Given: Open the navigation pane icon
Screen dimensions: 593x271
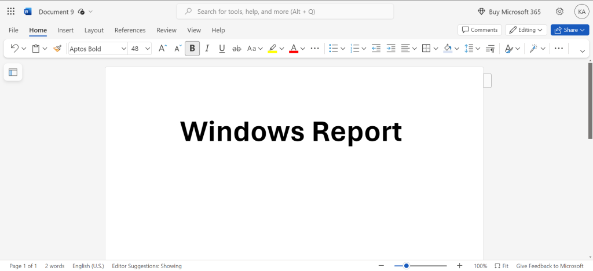Looking at the screenshot, I should pos(13,72).
